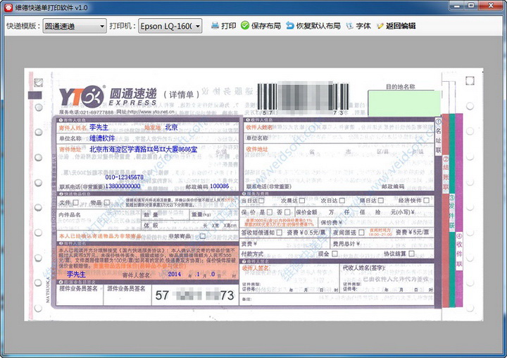Click 保存布局 to save the layout
The width and height of the screenshot is (507, 358).
[x=265, y=26]
